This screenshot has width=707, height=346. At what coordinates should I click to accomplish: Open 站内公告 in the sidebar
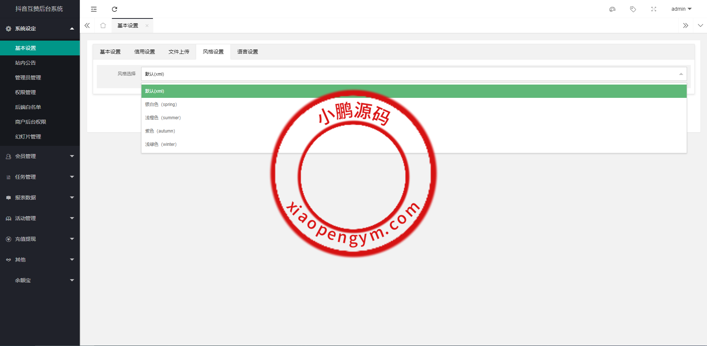pos(25,63)
